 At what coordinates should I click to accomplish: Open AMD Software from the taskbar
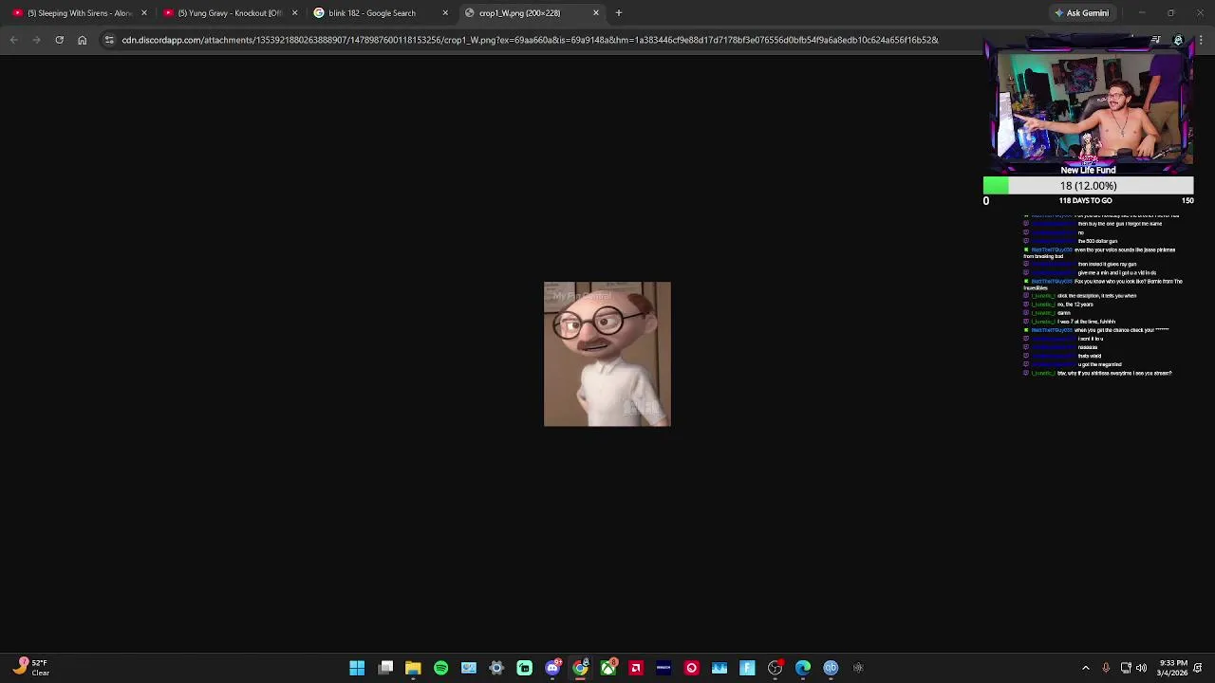click(636, 668)
